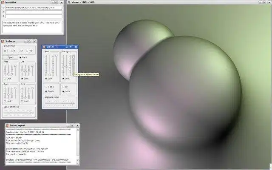This screenshot has width=272, height=170.
Task: Click fourth slider handle in Surfaces Amb group
Action: 15,66
